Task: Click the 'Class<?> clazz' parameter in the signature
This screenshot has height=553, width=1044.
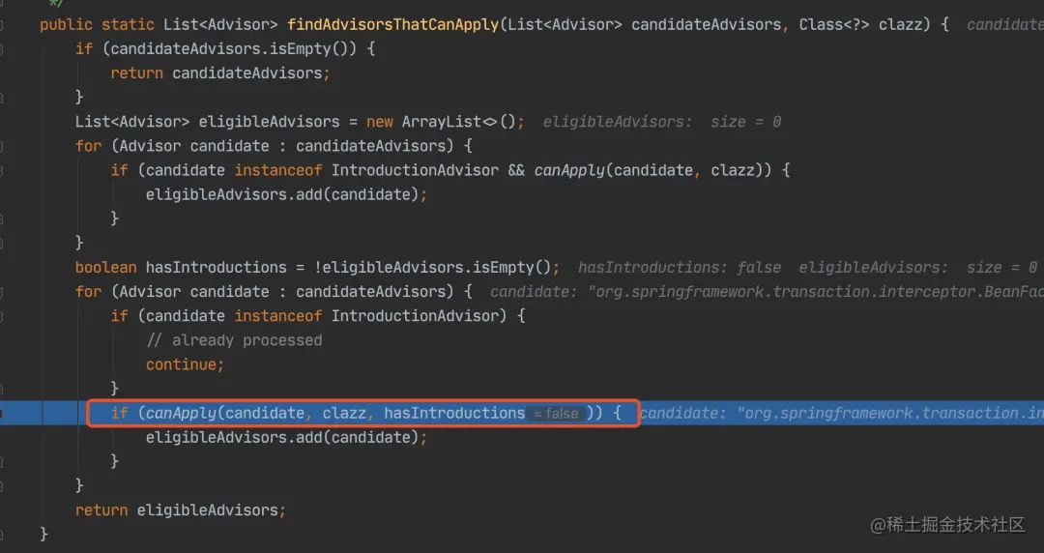Action: [x=864, y=24]
